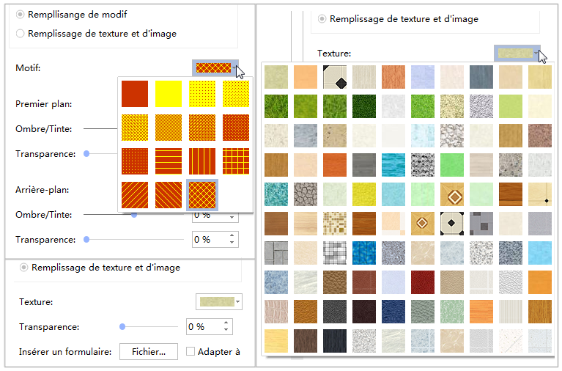Expand Texture dropdown above the Fichier button

point(219,302)
